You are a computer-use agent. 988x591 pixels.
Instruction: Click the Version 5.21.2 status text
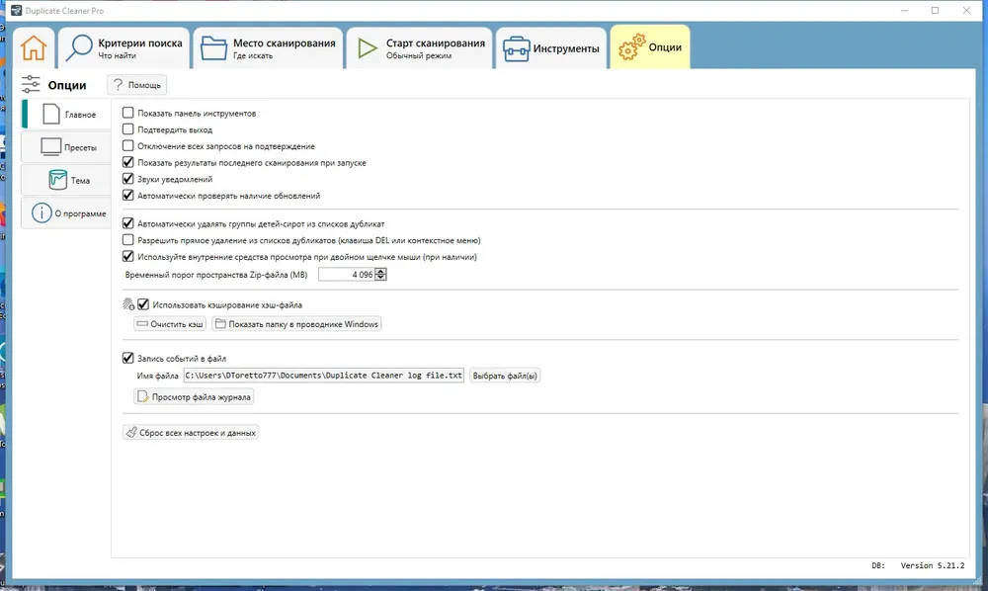click(932, 565)
